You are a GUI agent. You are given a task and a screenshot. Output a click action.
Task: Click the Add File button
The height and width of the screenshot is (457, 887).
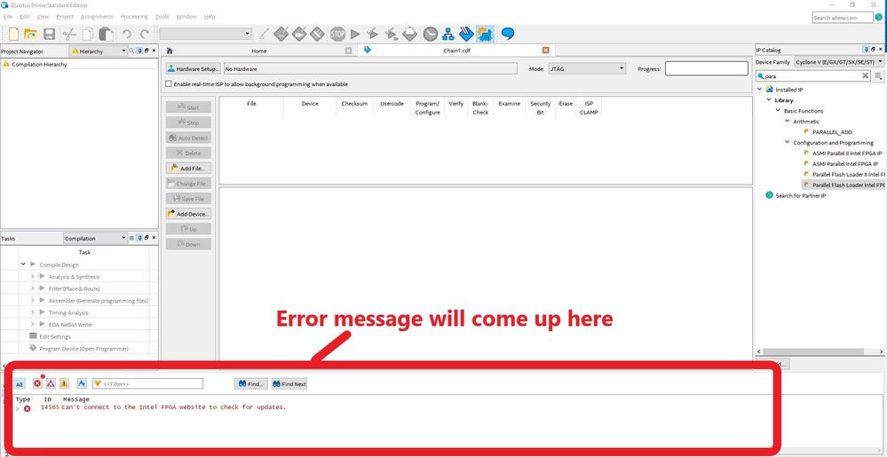pos(188,169)
